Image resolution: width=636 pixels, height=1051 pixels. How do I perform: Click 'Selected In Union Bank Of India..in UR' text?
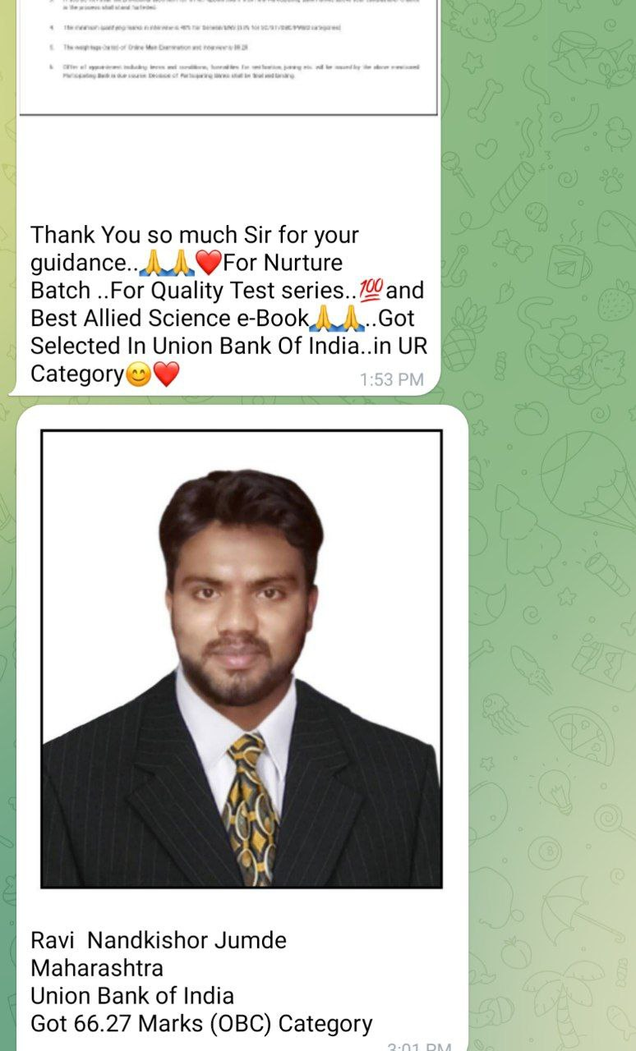click(229, 346)
